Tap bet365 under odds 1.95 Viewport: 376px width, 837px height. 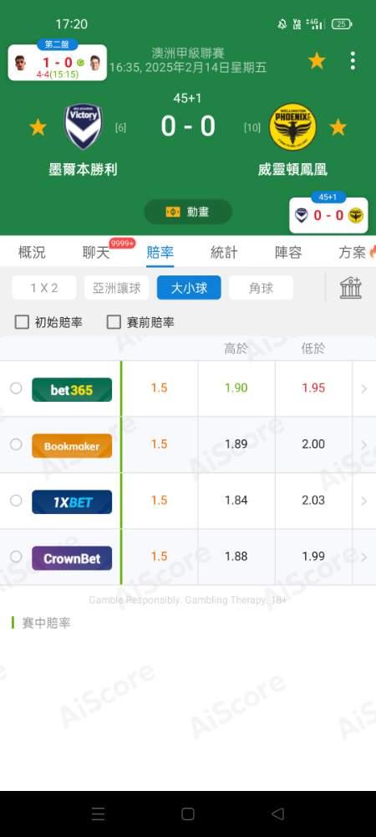tap(313, 388)
